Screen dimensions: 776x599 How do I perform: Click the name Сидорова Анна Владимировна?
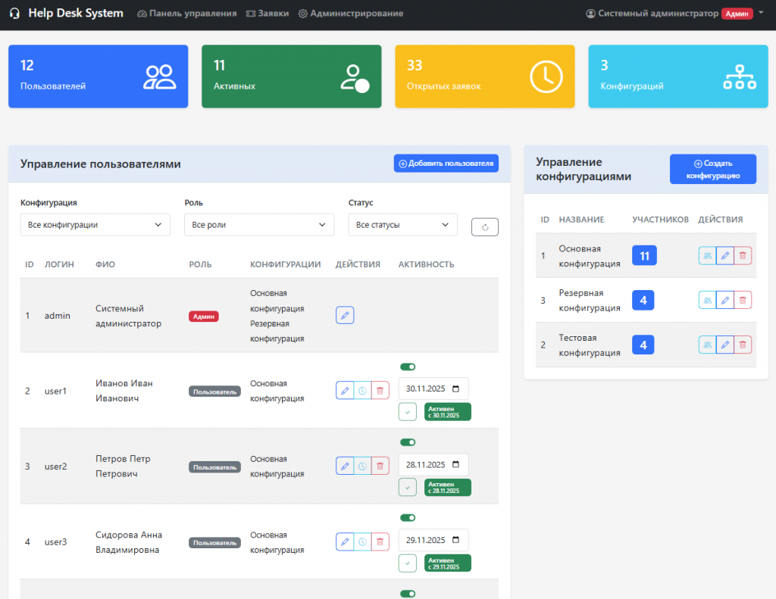[129, 542]
